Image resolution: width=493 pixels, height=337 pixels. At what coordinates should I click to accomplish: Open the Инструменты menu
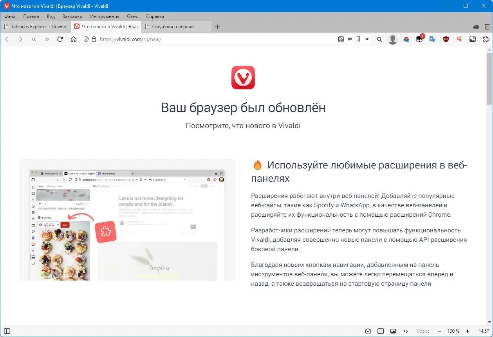pos(104,16)
